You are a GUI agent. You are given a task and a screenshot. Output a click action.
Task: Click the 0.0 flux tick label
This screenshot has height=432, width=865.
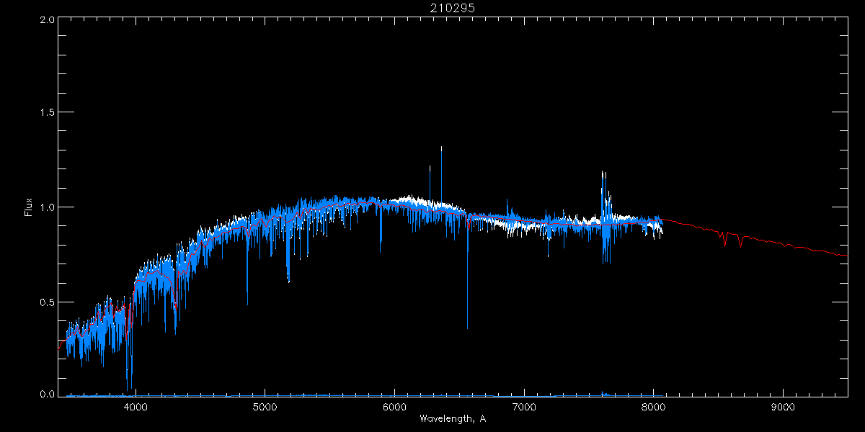(47, 393)
